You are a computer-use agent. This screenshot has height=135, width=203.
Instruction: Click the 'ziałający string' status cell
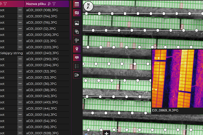tap(11, 53)
